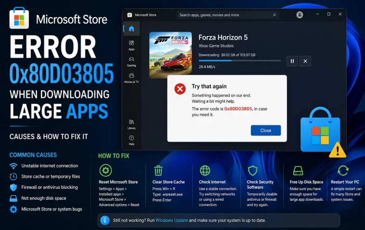This screenshot has height=230, width=365.
Task: Click the Free Up Disk Space heading
Action: coord(306,182)
